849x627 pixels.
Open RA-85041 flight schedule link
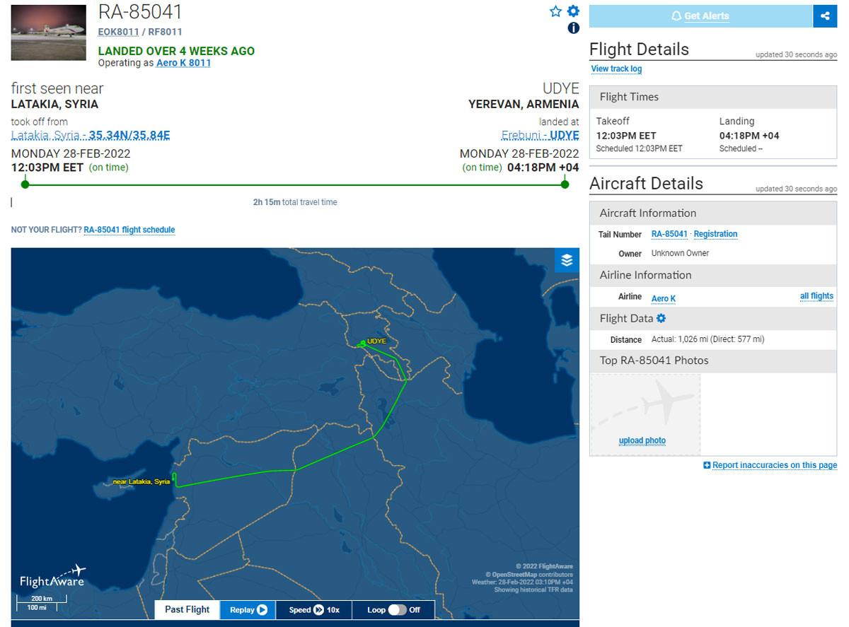pos(129,230)
